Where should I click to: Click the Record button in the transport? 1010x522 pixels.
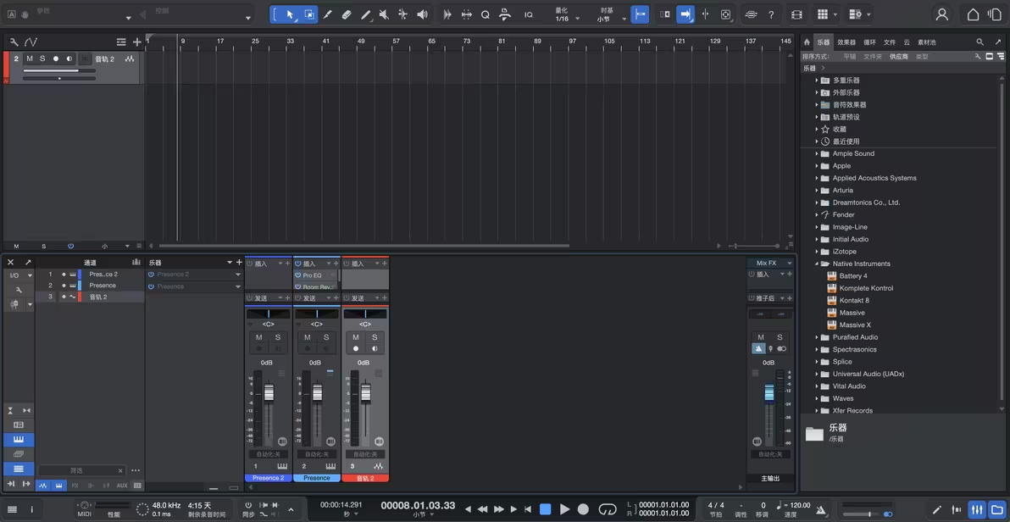pos(583,509)
